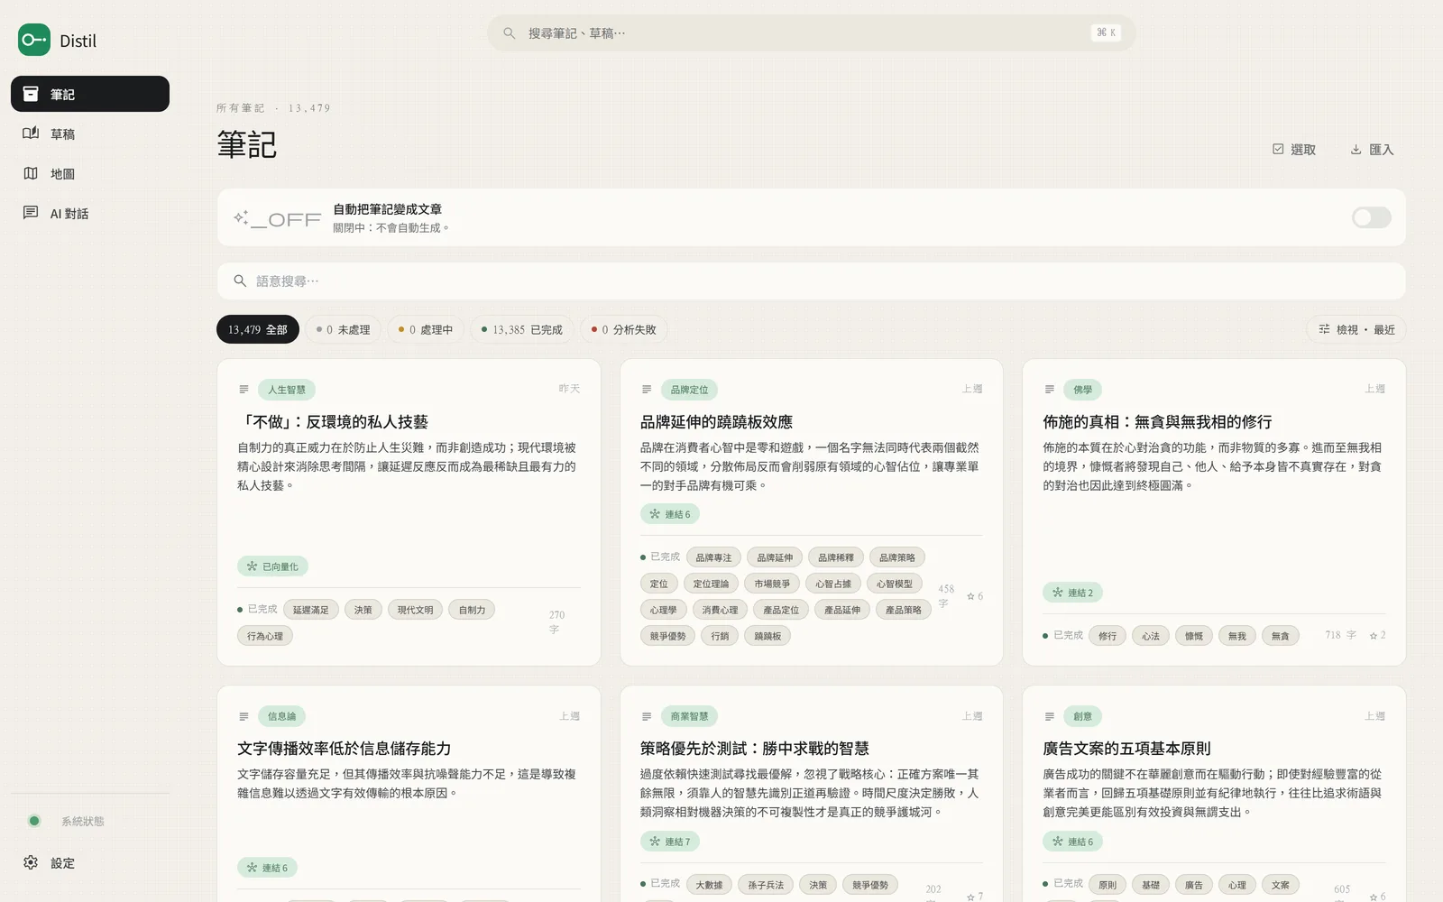The height and width of the screenshot is (902, 1443).
Task: Click note type icon on 佈施的真相 card
Action: pos(1050,390)
